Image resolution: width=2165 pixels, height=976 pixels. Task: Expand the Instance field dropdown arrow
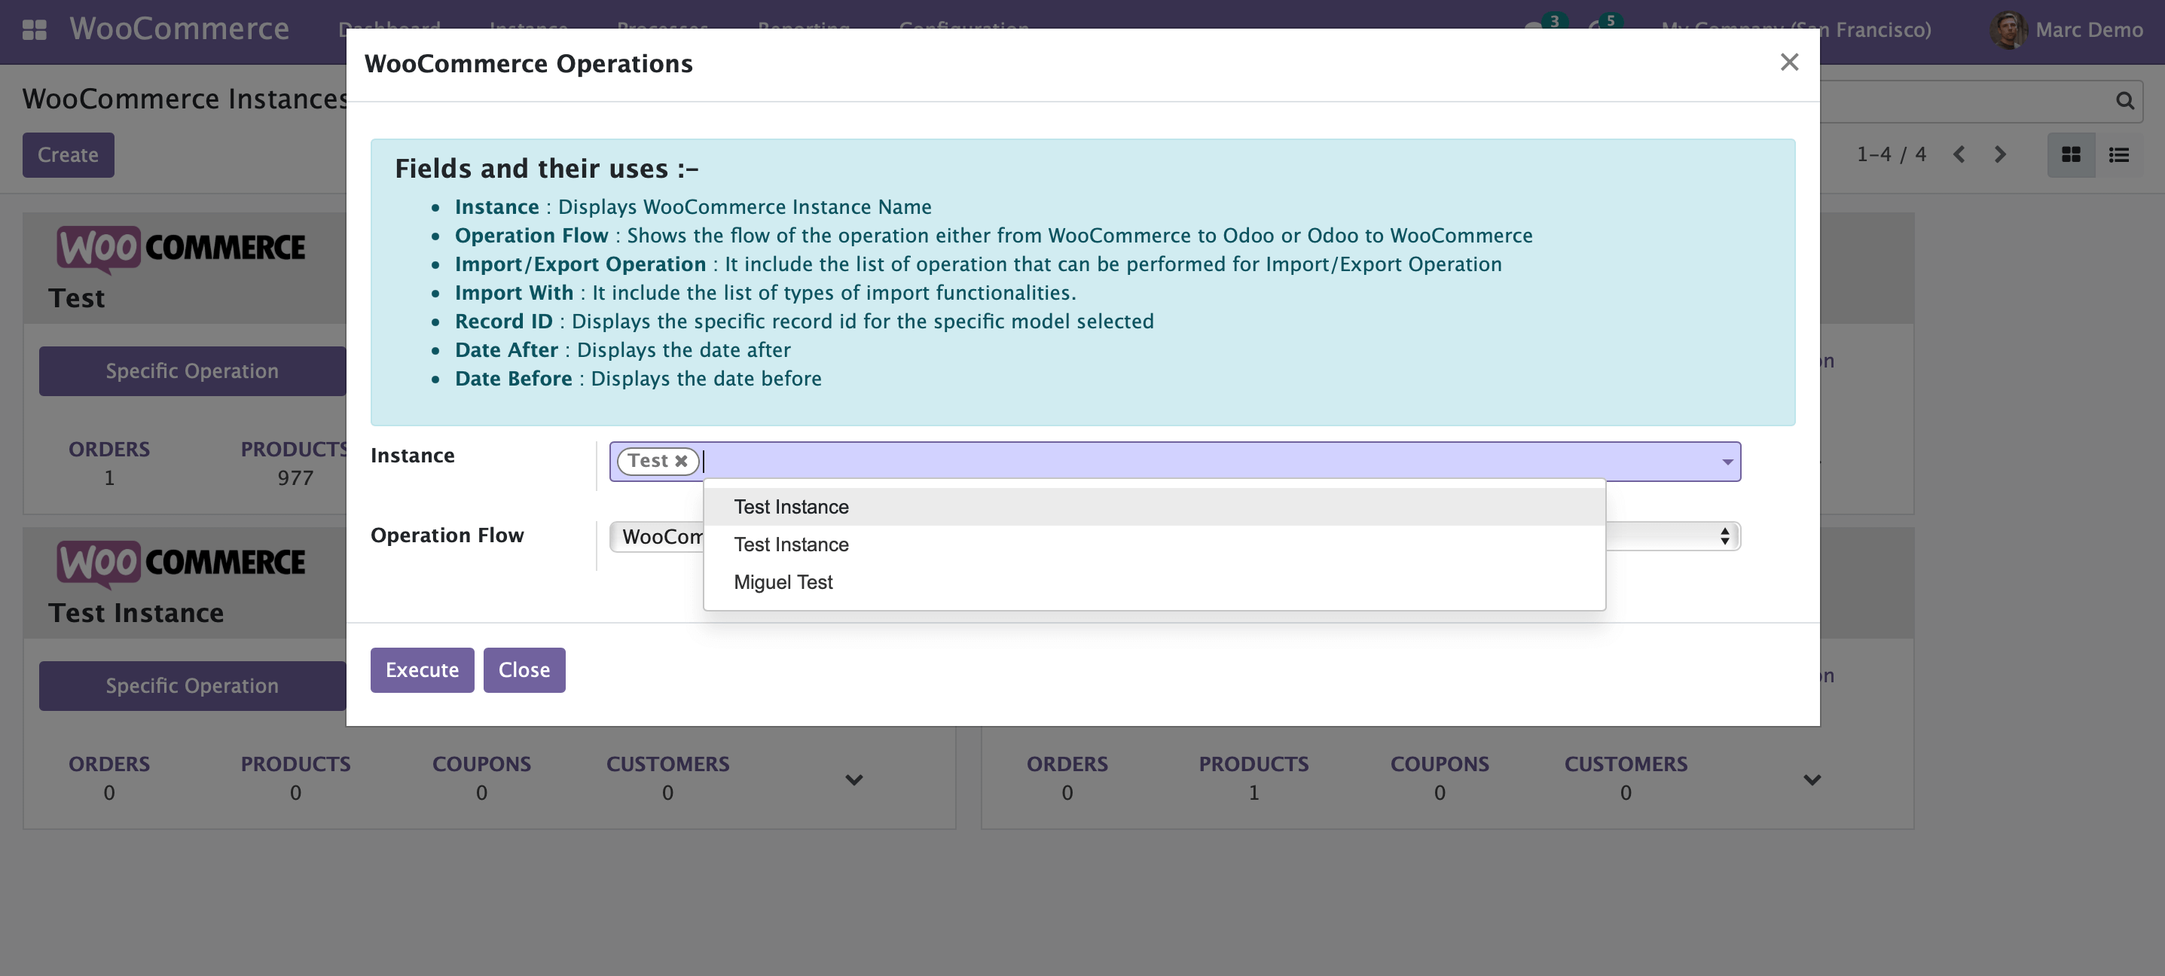tap(1727, 462)
